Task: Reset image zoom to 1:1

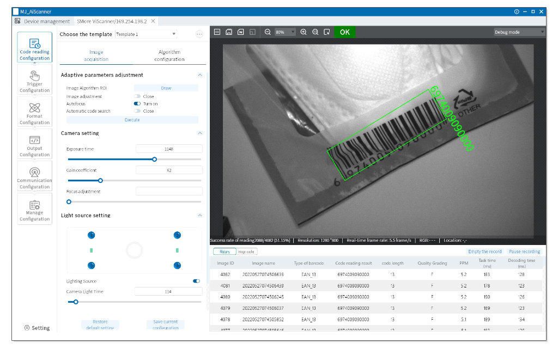Action: (x=316, y=32)
